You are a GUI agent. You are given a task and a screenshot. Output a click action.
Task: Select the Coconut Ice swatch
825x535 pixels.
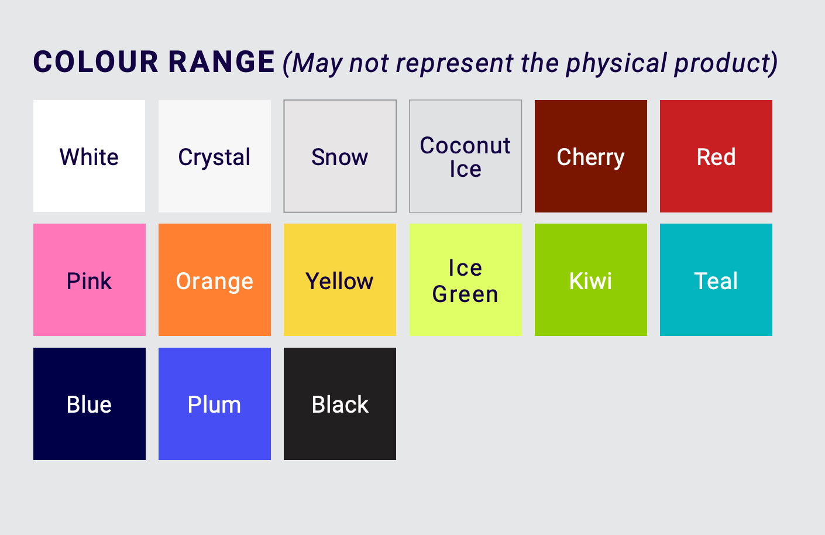click(465, 156)
